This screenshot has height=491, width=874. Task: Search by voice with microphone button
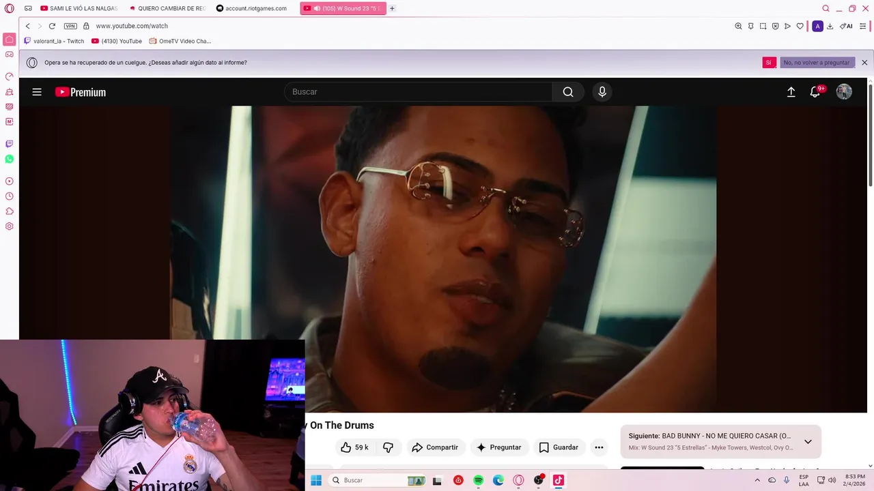602,92
